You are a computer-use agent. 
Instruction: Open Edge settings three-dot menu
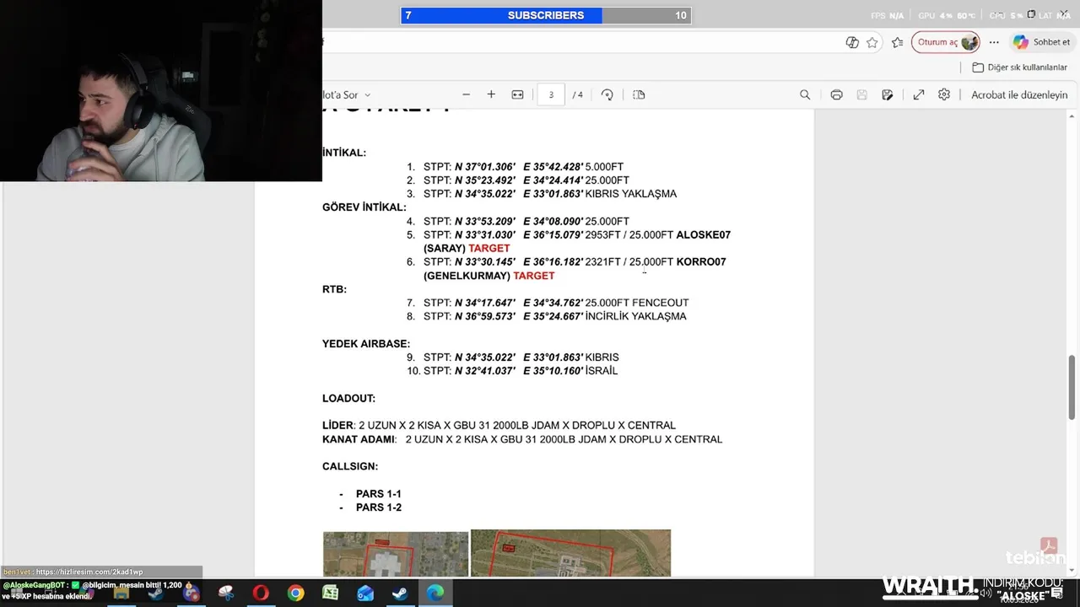click(x=994, y=42)
